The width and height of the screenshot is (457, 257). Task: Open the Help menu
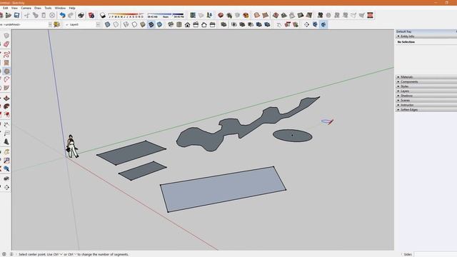coord(72,8)
